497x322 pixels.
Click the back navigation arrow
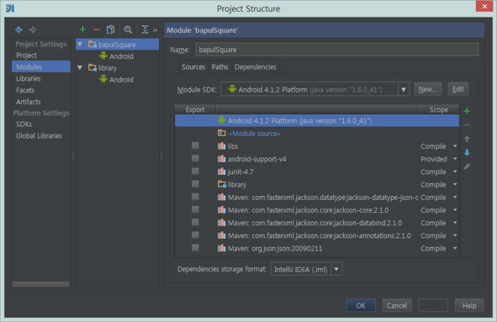(19, 30)
